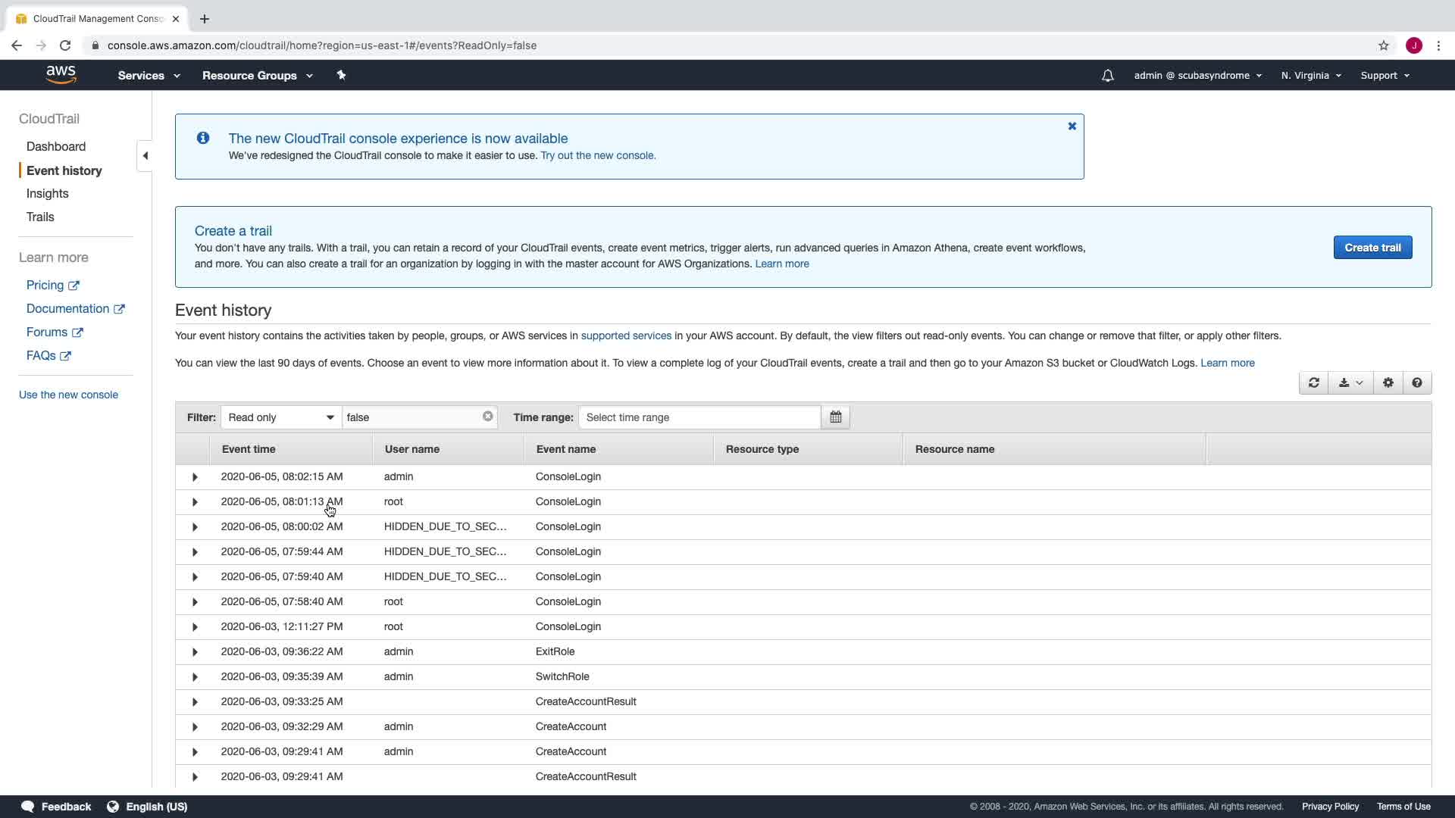Go to Trails in sidebar
The width and height of the screenshot is (1455, 818).
coord(40,217)
